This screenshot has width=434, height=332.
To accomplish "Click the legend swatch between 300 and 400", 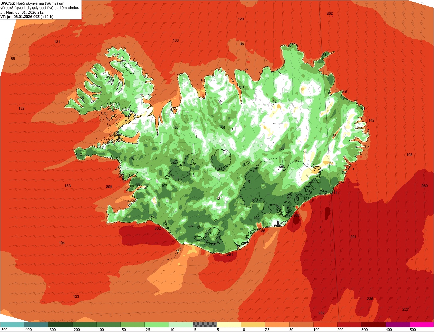I will [373, 325].
